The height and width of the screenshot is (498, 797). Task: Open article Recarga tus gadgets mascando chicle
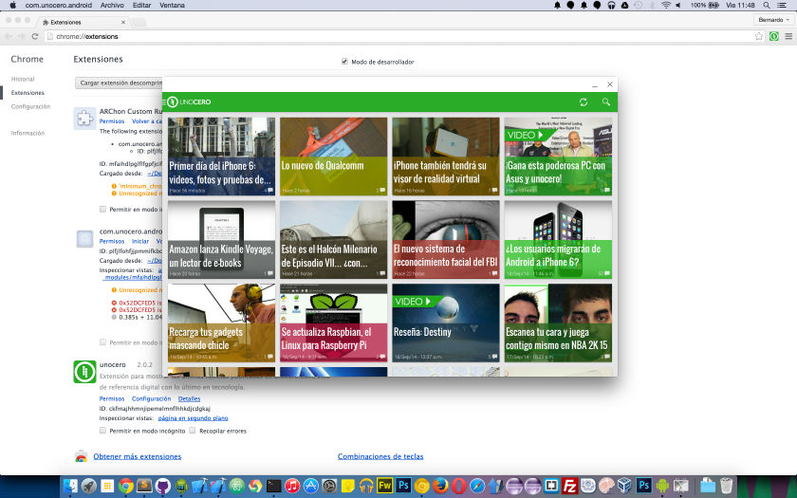coord(221,323)
